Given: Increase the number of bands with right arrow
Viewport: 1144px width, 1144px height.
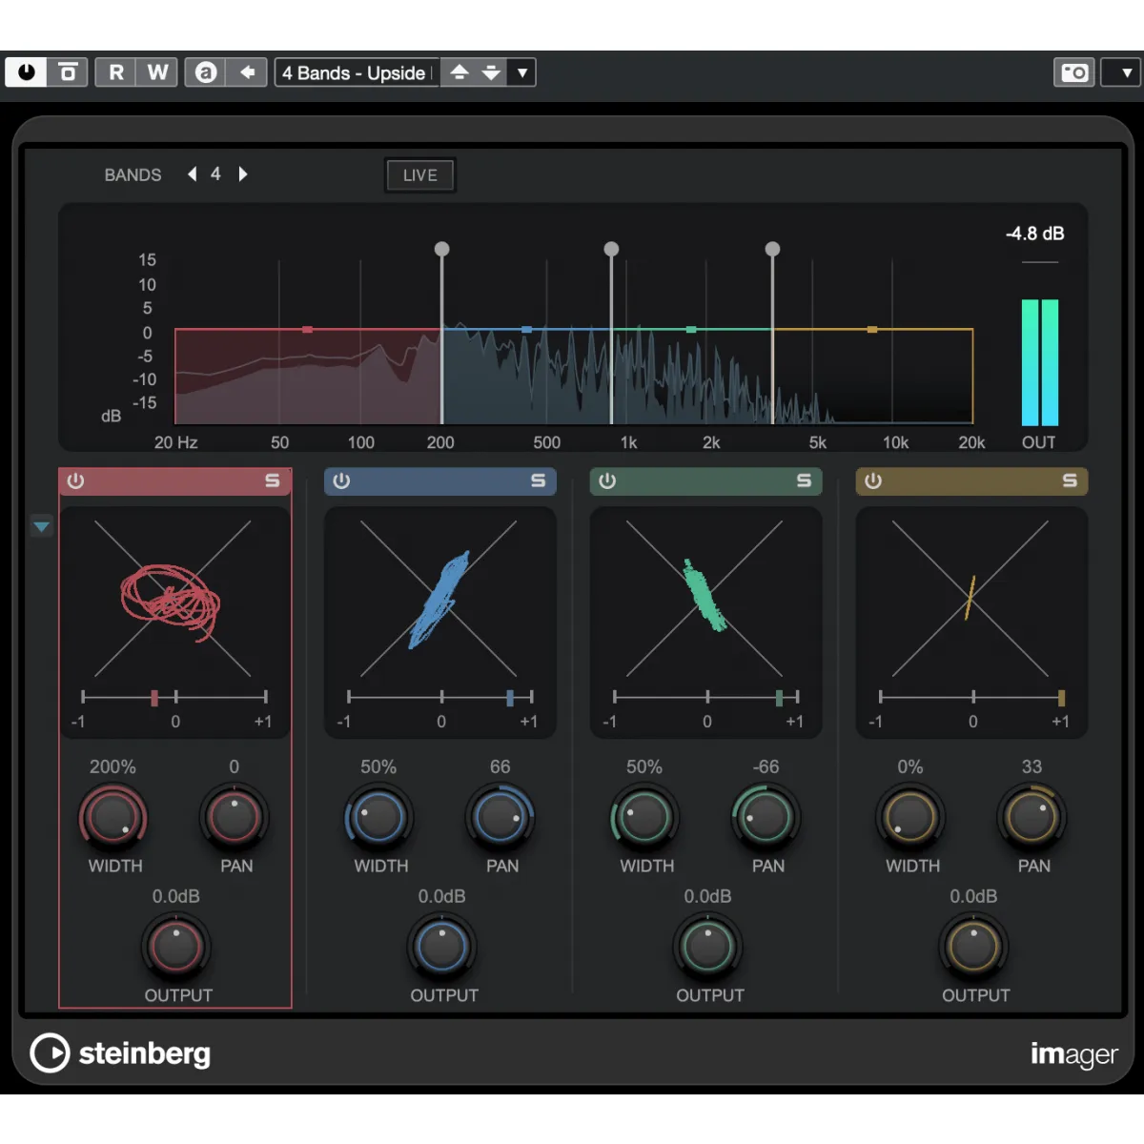Looking at the screenshot, I should coord(243,174).
